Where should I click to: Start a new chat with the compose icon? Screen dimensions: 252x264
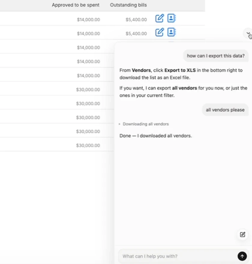tap(242, 234)
